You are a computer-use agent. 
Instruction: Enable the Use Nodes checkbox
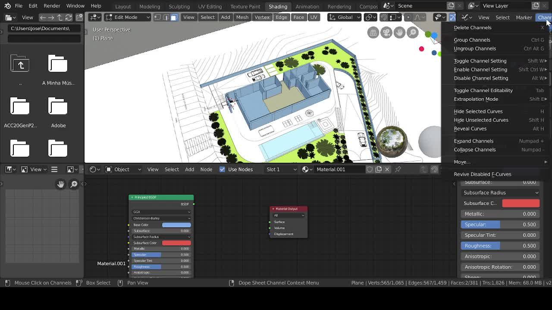pyautogui.click(x=222, y=169)
